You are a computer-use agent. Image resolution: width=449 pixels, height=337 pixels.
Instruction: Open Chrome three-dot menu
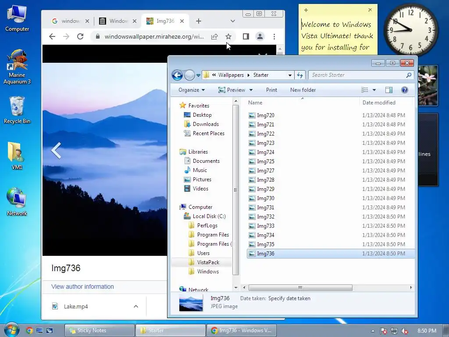tap(274, 37)
